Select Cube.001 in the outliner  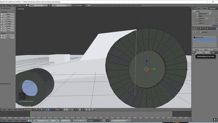[201, 23]
